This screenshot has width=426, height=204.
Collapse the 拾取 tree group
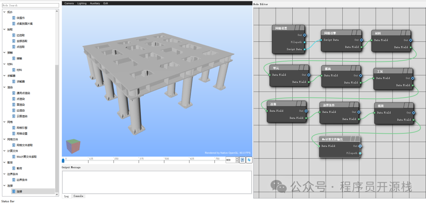coord(4,30)
